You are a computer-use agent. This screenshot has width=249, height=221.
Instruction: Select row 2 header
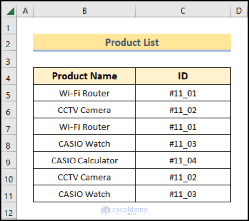coord(9,43)
